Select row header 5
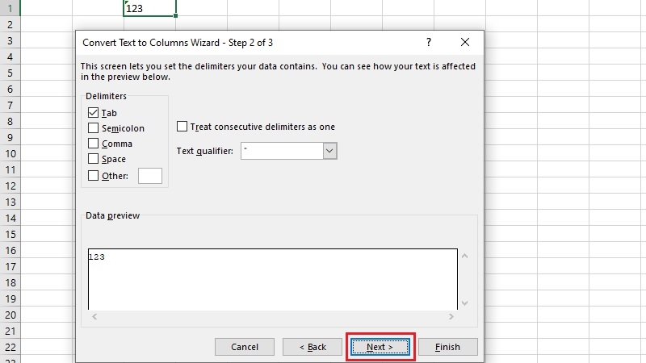 coord(10,73)
